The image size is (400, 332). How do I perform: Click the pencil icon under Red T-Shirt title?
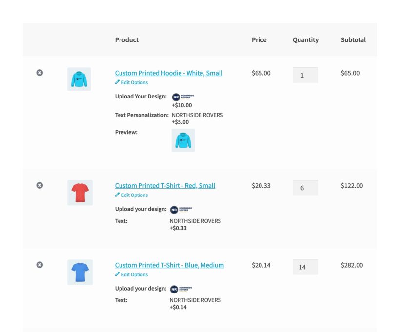117,195
